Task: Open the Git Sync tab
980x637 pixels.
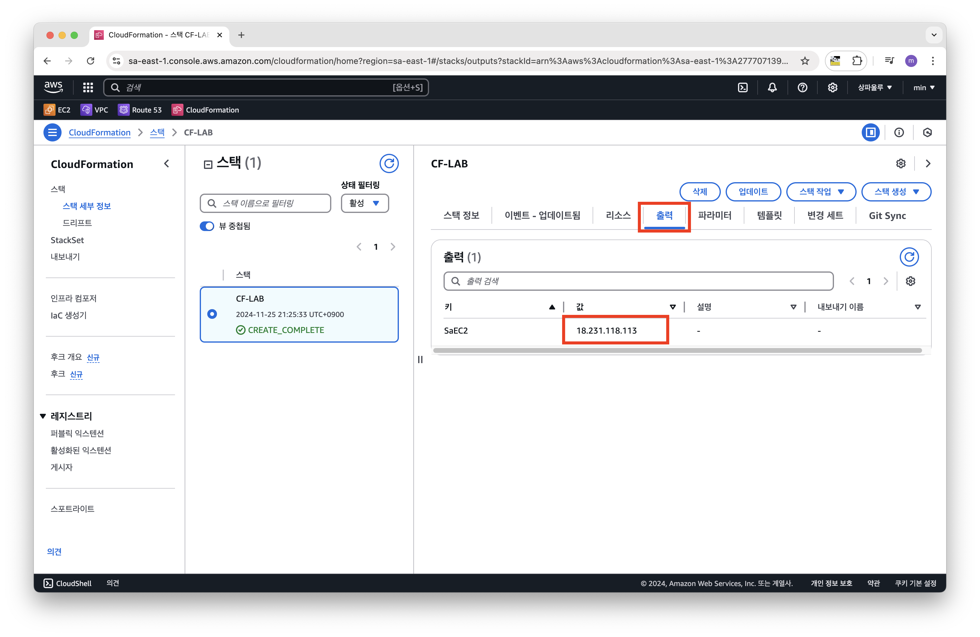Action: click(887, 215)
